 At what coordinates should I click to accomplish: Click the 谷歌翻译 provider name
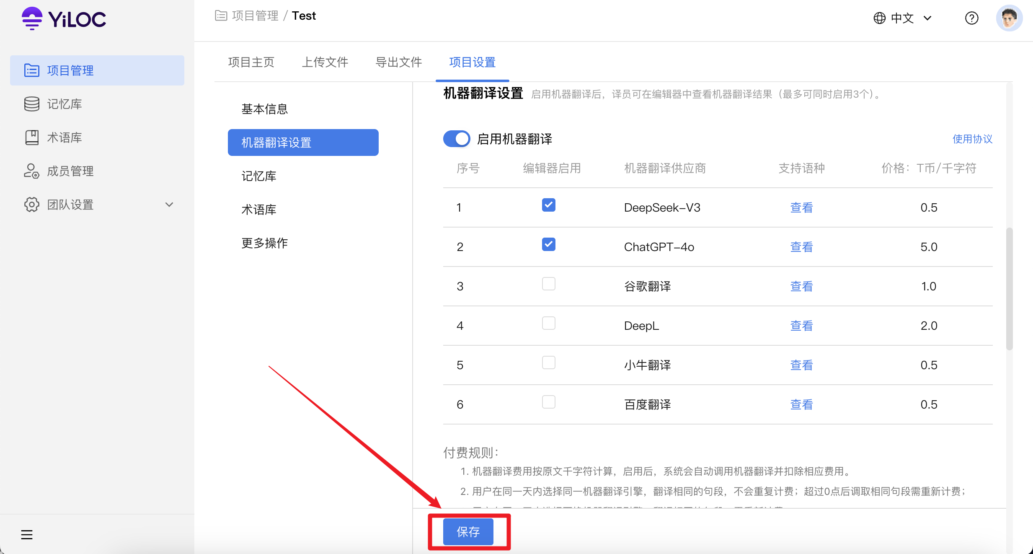[x=648, y=286]
